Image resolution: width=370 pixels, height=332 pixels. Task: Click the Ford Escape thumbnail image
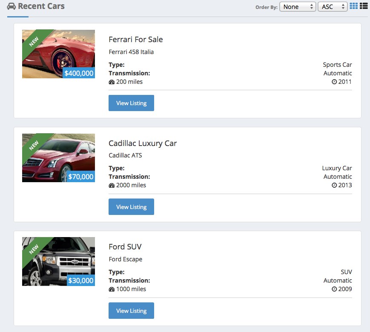(58, 261)
